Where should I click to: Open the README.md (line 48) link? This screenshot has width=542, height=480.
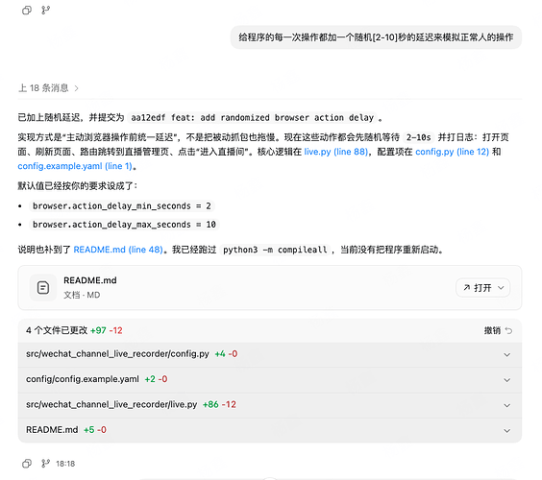pyautogui.click(x=118, y=250)
